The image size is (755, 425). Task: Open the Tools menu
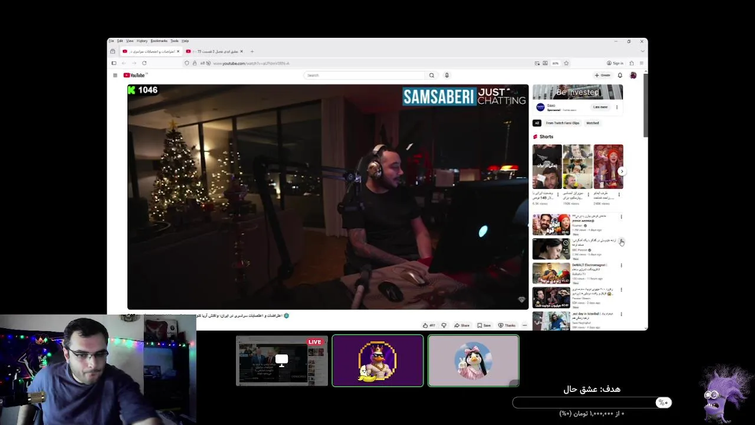pyautogui.click(x=175, y=41)
